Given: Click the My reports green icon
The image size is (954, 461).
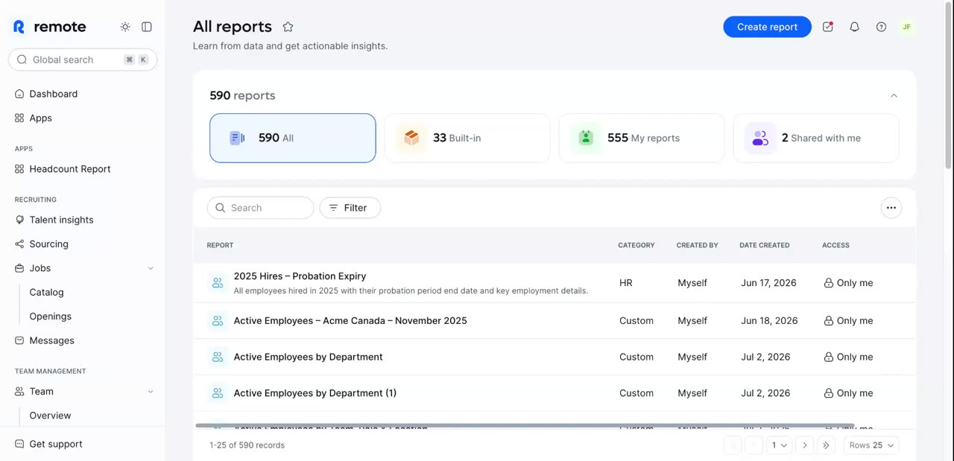Looking at the screenshot, I should tap(586, 138).
